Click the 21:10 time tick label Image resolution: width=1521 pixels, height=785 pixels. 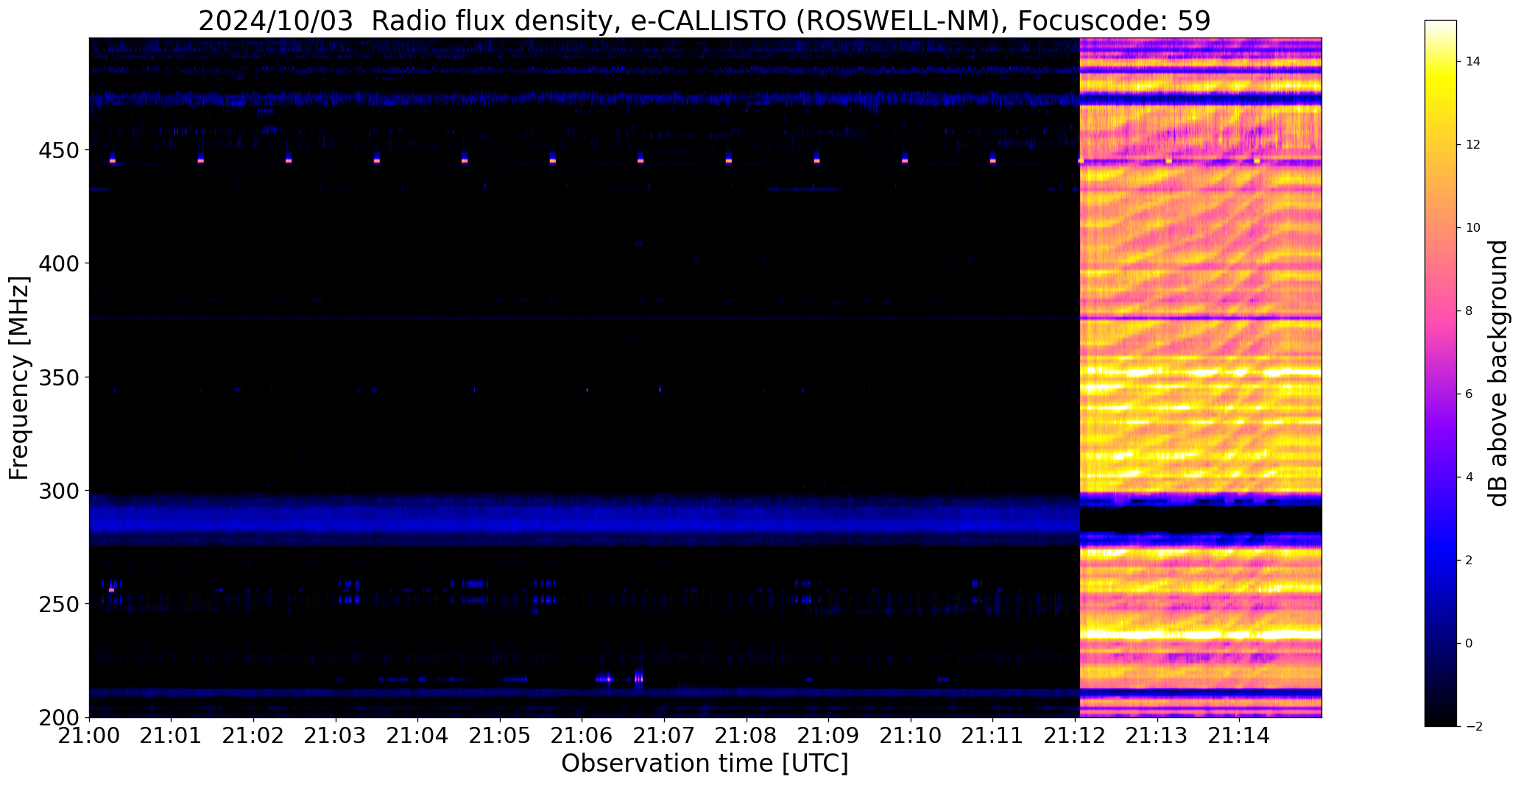[911, 734]
